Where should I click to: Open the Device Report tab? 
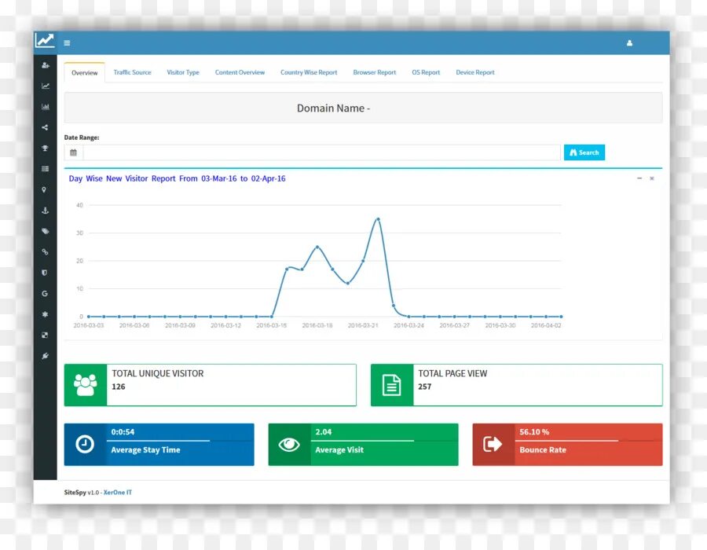tap(474, 72)
